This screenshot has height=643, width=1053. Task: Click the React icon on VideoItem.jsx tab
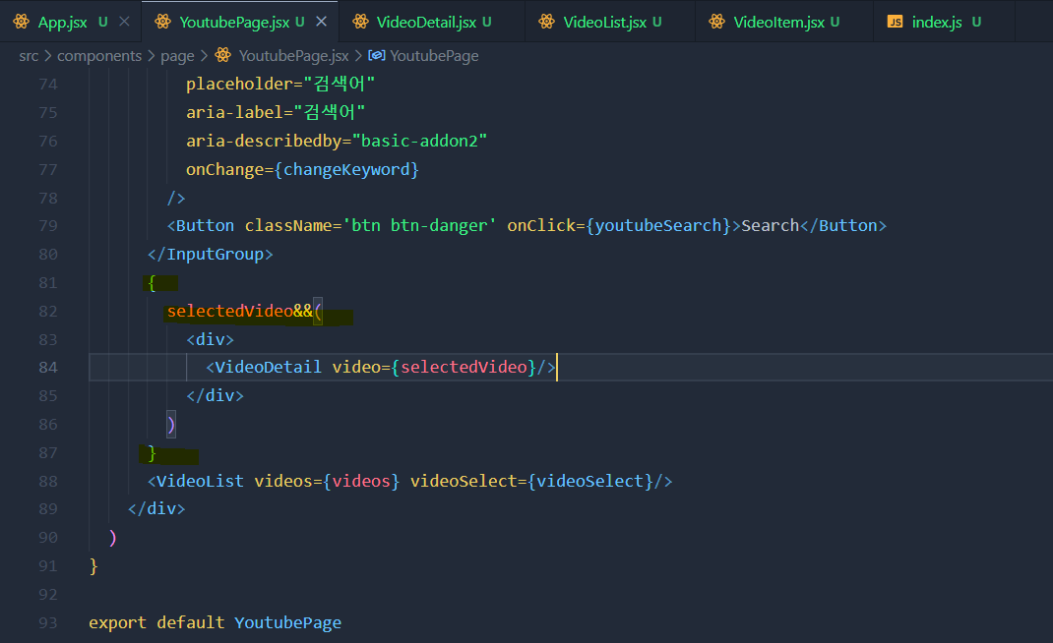click(717, 22)
